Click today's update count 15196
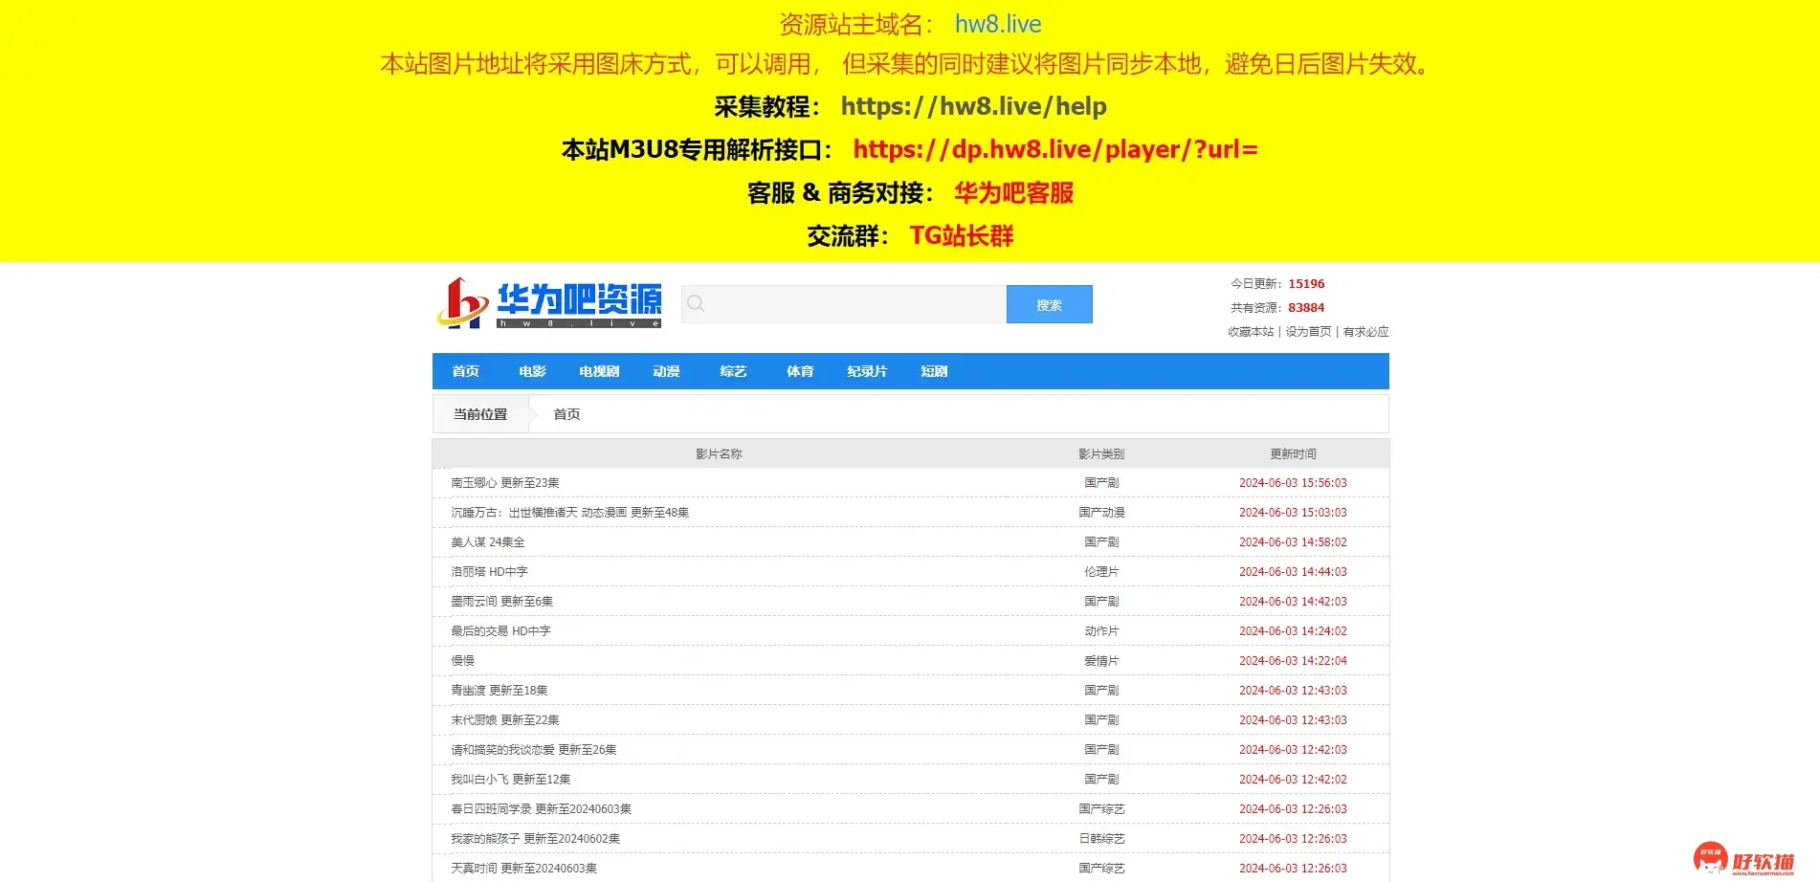The image size is (1820, 882). point(1306,284)
